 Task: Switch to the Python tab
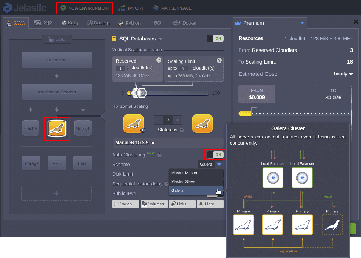129,23
